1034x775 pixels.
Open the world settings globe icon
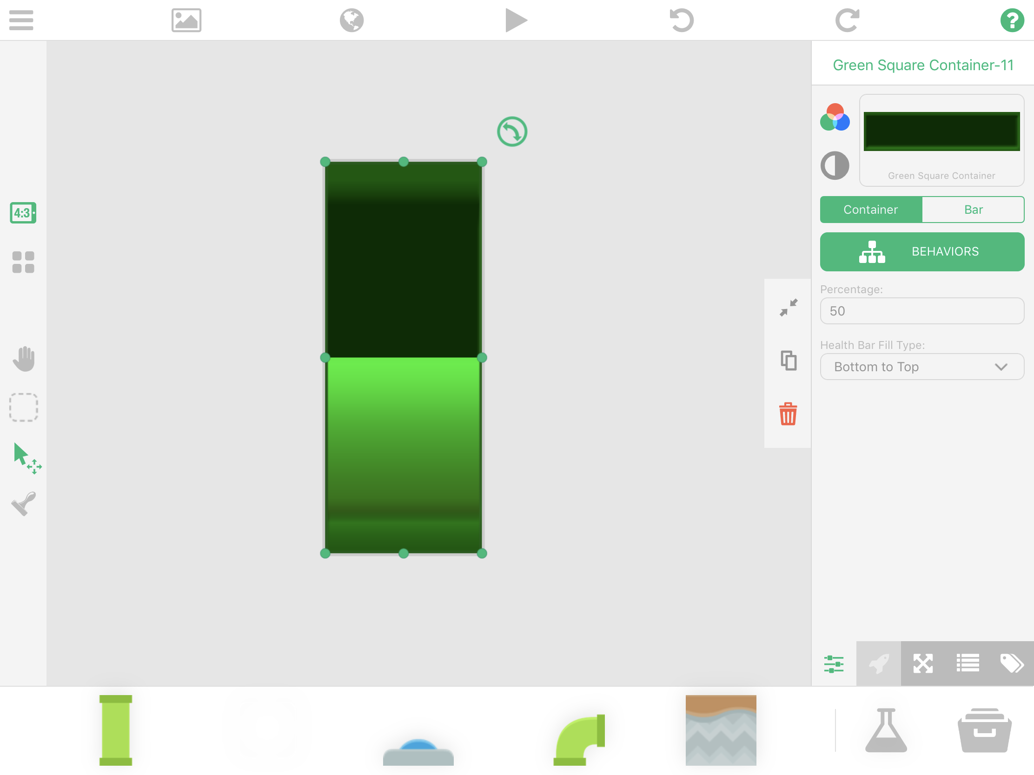(351, 20)
